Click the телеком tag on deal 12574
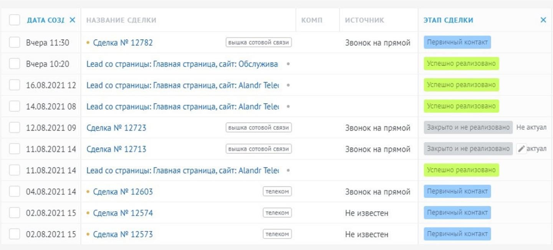The height and width of the screenshot is (250, 553). [277, 212]
